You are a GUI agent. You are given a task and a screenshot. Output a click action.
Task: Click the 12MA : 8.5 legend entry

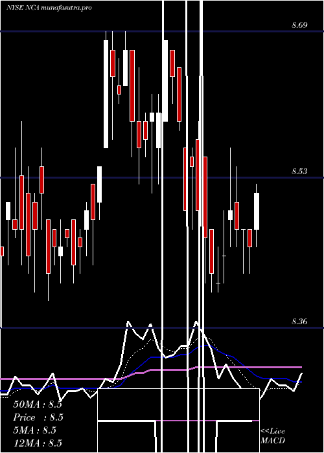(x=38, y=443)
